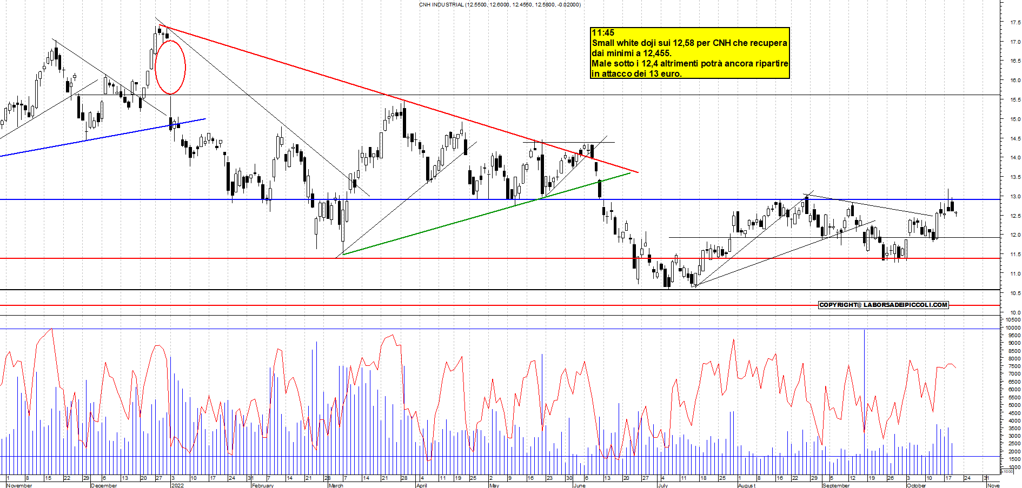Click the 2022 year label on the time axis
This screenshot has width=1022, height=488.
coord(177,485)
